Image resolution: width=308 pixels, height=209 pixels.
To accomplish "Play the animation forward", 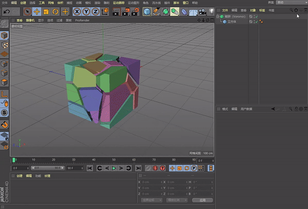I will tap(114, 168).
